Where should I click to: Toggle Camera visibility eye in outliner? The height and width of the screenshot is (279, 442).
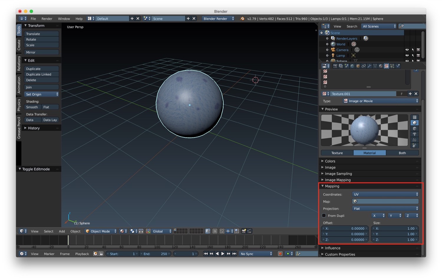[x=407, y=50]
